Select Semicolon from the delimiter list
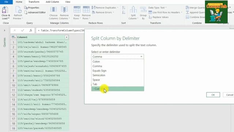 [118, 75]
